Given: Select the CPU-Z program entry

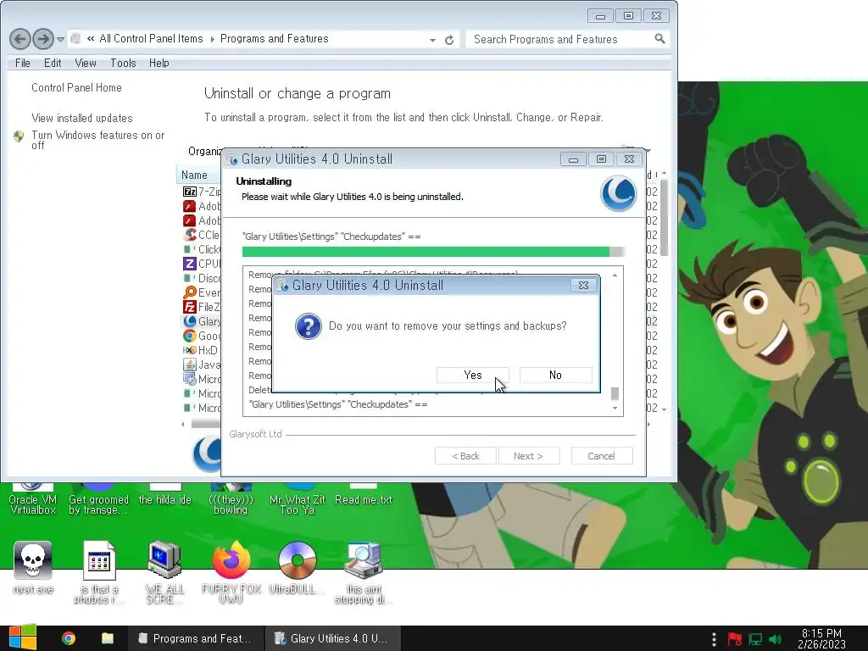Looking at the screenshot, I should [202, 264].
